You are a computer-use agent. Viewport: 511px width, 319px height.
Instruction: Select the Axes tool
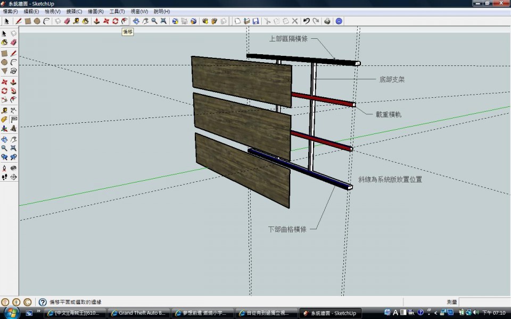(4, 128)
